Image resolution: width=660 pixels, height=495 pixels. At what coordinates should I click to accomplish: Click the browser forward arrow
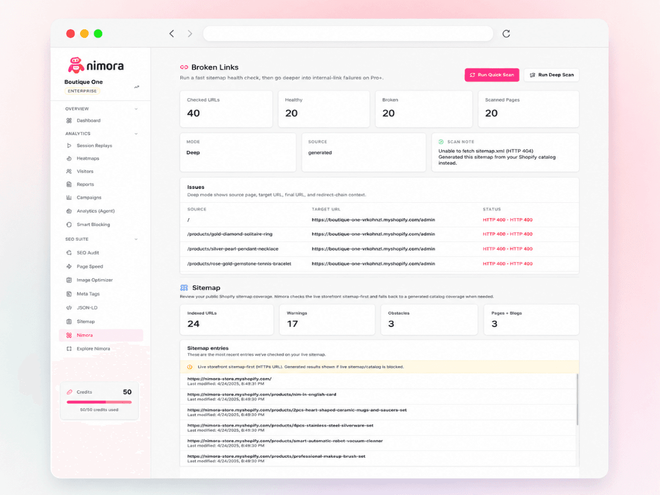(190, 34)
